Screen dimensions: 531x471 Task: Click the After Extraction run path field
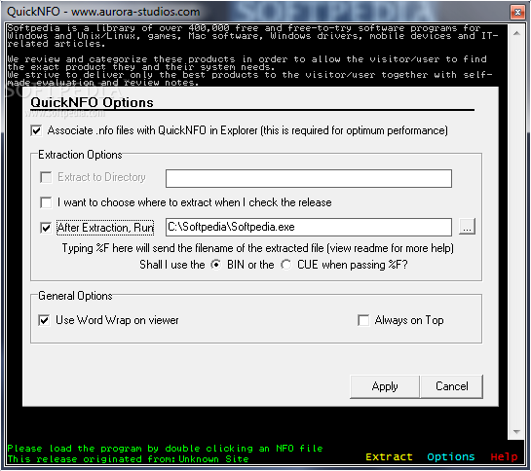309,227
